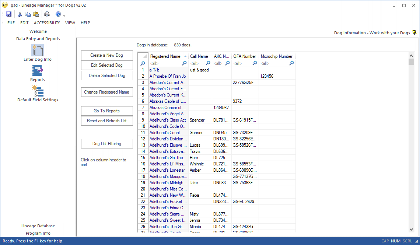The image size is (420, 245).
Task: Open the EDIT menu
Action: 24,23
